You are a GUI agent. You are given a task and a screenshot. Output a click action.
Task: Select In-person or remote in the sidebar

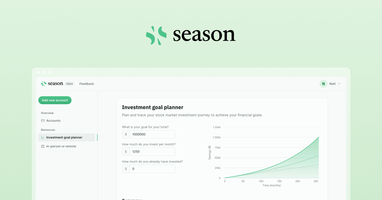pyautogui.click(x=61, y=146)
